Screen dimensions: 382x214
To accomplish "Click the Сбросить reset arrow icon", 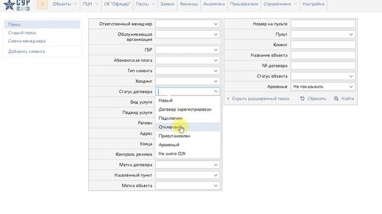I will coord(303,99).
